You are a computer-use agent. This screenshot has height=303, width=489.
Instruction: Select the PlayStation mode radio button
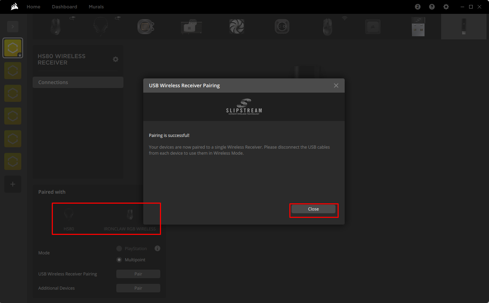point(119,248)
